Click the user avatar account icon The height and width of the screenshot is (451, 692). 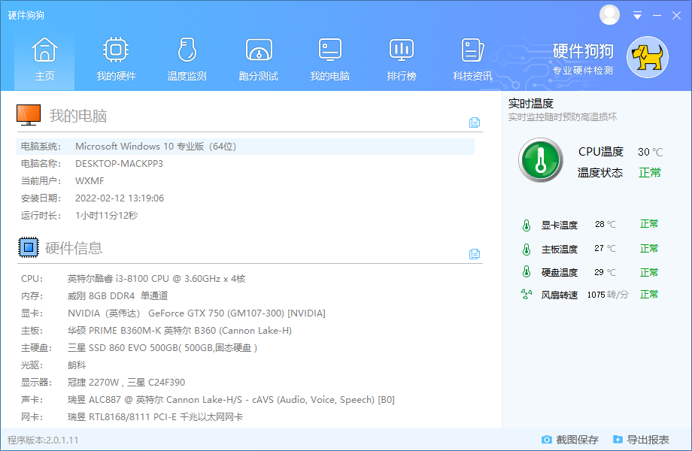(x=609, y=15)
